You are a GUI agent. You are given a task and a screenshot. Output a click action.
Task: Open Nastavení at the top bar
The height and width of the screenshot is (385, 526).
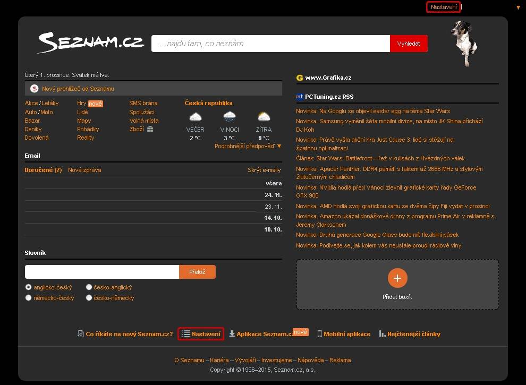click(x=444, y=7)
